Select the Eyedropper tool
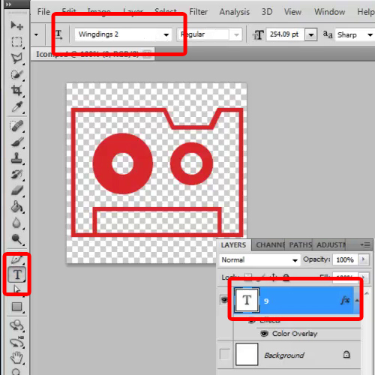 (16, 106)
